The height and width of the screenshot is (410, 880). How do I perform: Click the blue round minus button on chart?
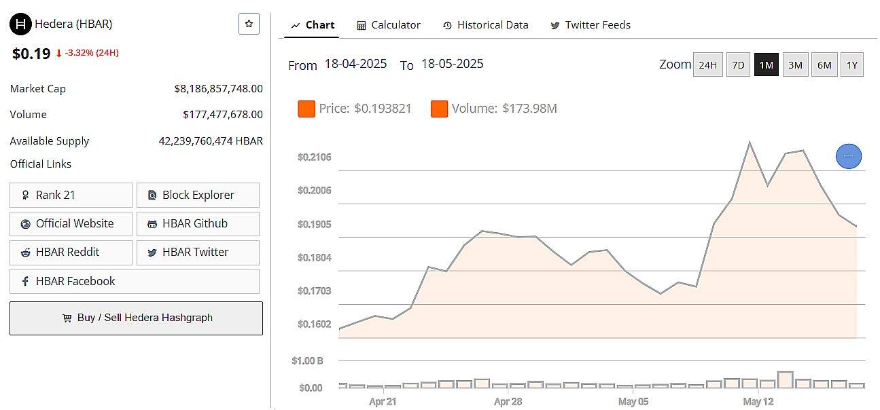coord(848,157)
